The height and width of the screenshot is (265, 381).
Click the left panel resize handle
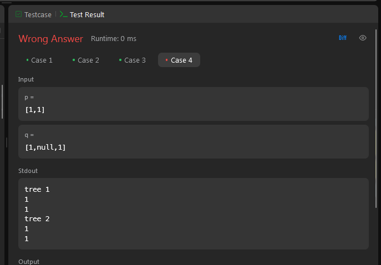click(7, 142)
